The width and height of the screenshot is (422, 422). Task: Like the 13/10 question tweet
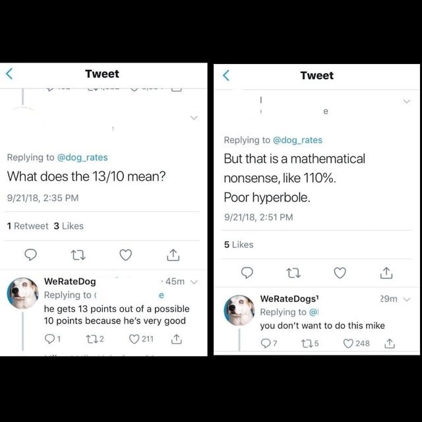point(125,255)
